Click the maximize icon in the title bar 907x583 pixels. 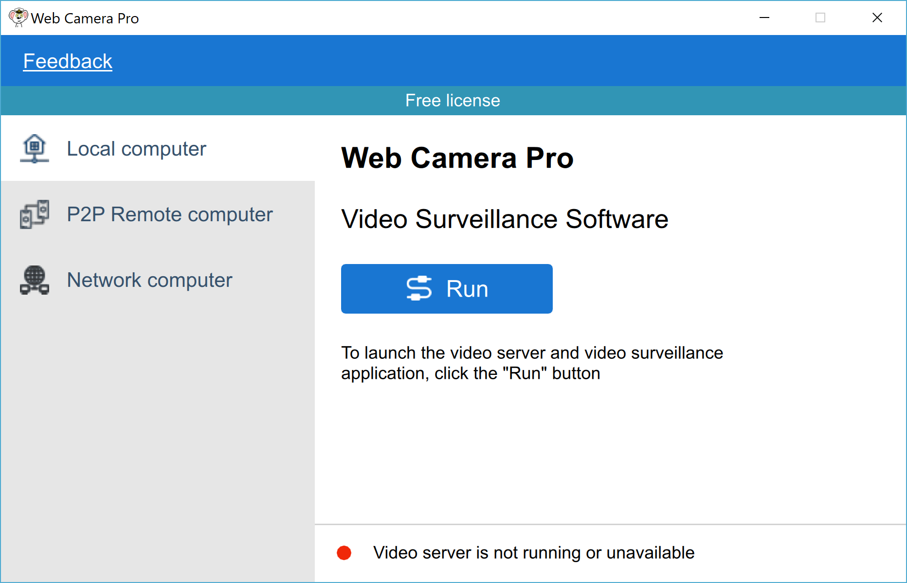[x=820, y=18]
